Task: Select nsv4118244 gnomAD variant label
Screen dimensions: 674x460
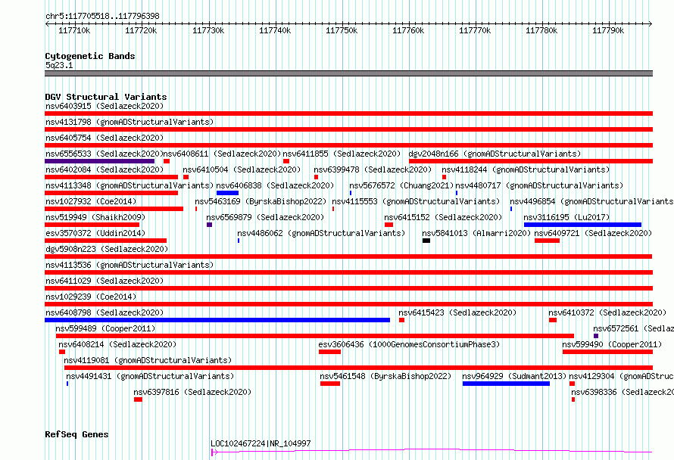Action: (526, 169)
